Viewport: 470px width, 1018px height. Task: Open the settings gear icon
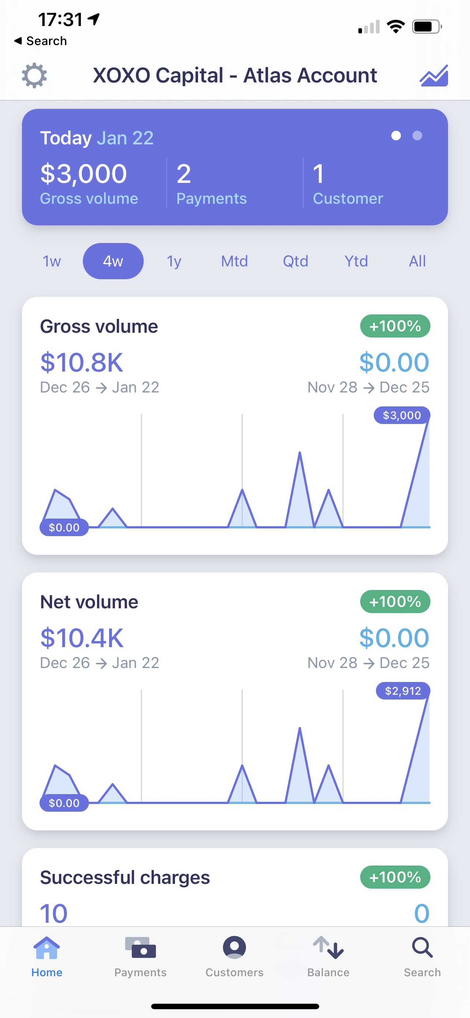[34, 75]
